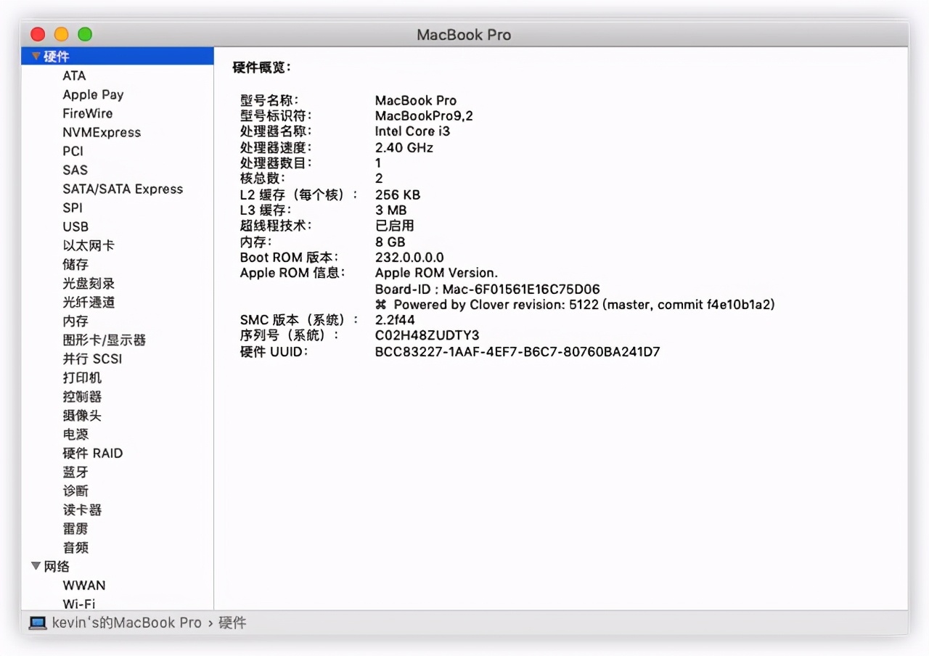
Task: Open the Apple Pay hardware entry
Action: point(93,94)
